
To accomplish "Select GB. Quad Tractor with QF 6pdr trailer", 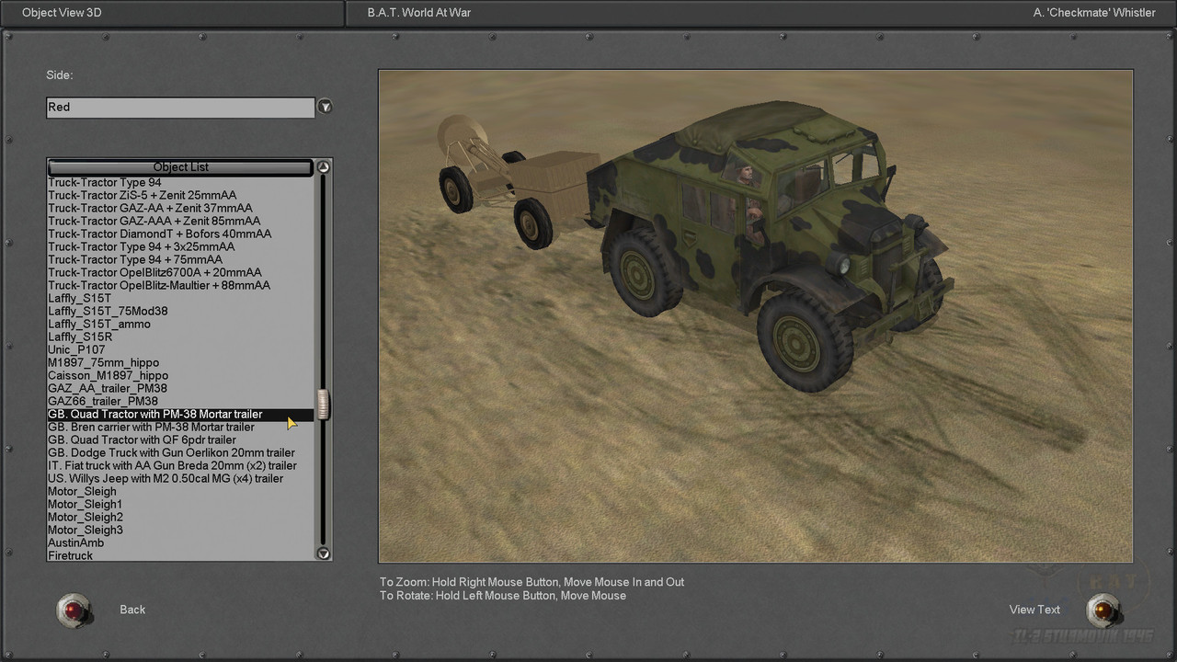I will tap(180, 439).
